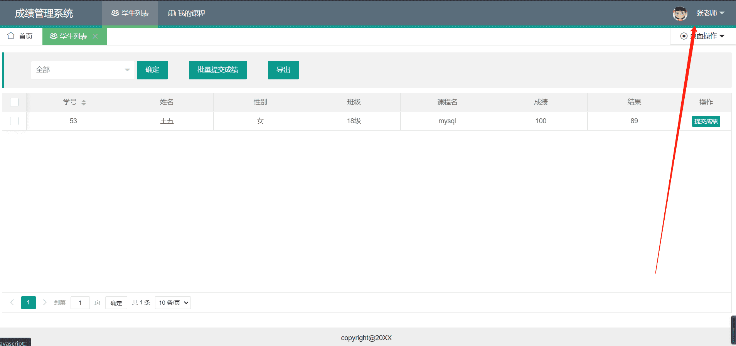This screenshot has width=736, height=346.
Task: Click the 女 gender cell
Action: pyautogui.click(x=260, y=121)
